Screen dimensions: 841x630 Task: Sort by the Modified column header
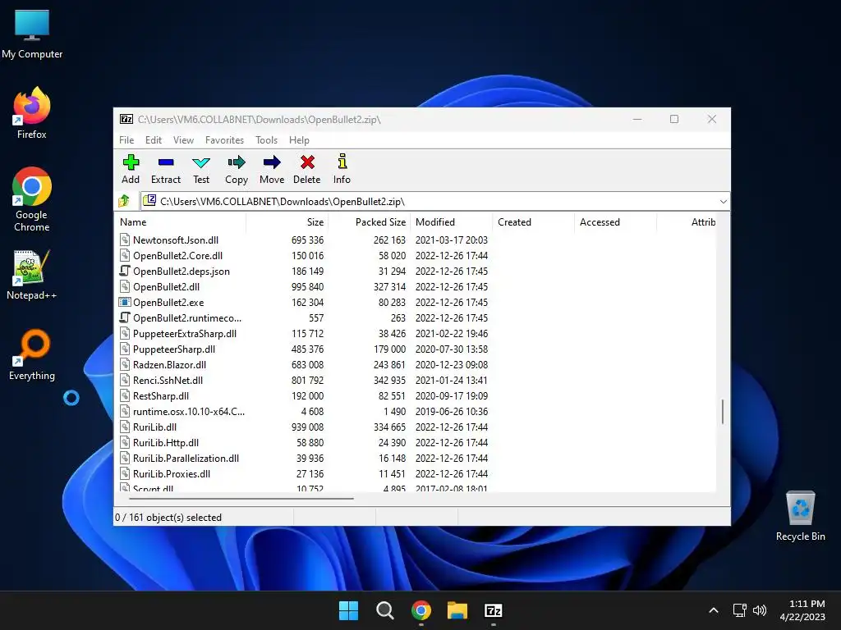pos(451,221)
